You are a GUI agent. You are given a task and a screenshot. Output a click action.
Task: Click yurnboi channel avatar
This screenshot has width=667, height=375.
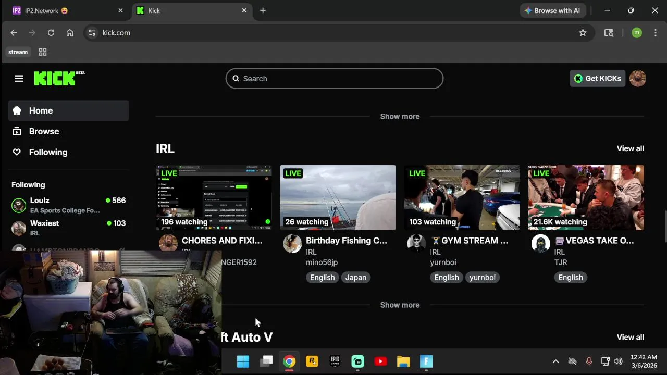416,243
